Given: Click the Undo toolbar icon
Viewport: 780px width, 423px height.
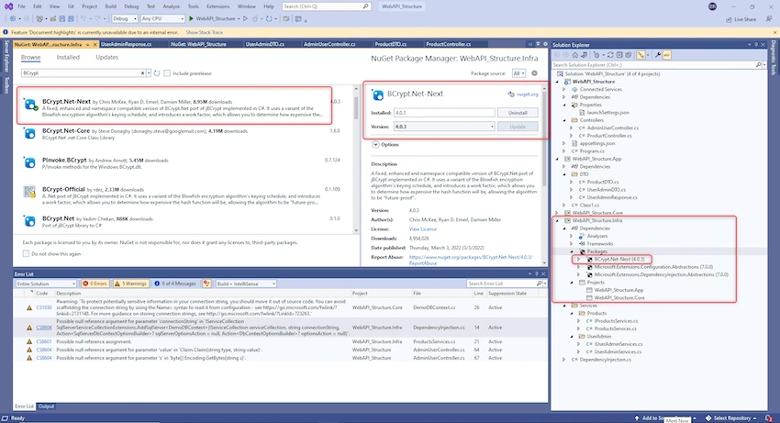Looking at the screenshot, I should point(84,19).
